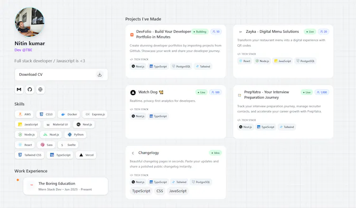Image resolution: width=356 pixels, height=208 pixels.
Task: Select the JavaScript skill chip in Skills
Action: 28,124
